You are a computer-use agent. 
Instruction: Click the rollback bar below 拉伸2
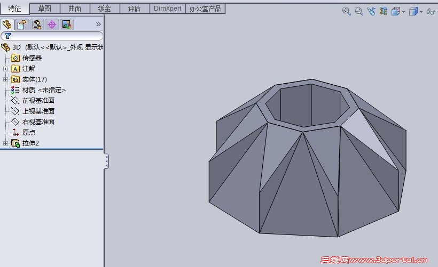(x=52, y=149)
